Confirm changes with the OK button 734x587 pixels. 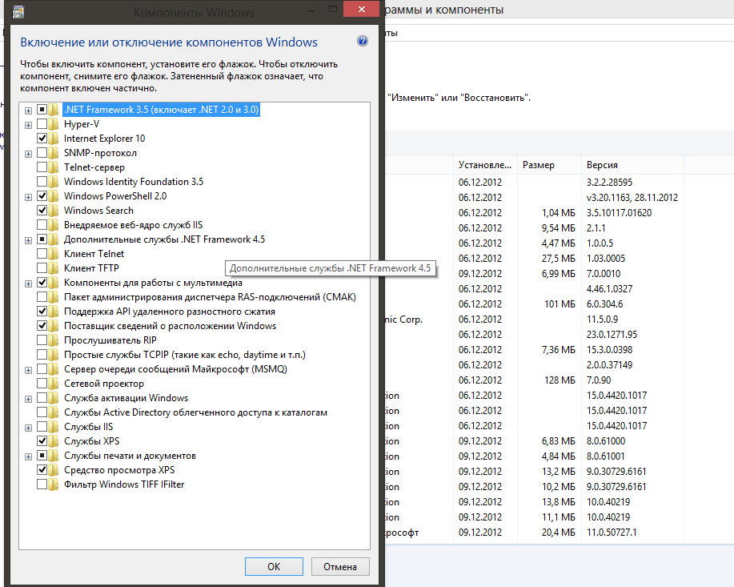274,566
